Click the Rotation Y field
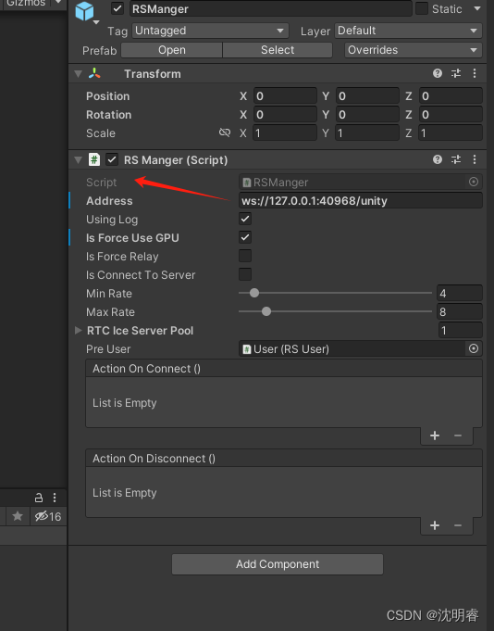The width and height of the screenshot is (494, 631). pos(367,114)
